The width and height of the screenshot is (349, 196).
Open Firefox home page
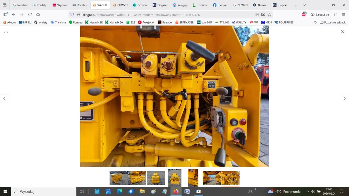tap(38, 15)
